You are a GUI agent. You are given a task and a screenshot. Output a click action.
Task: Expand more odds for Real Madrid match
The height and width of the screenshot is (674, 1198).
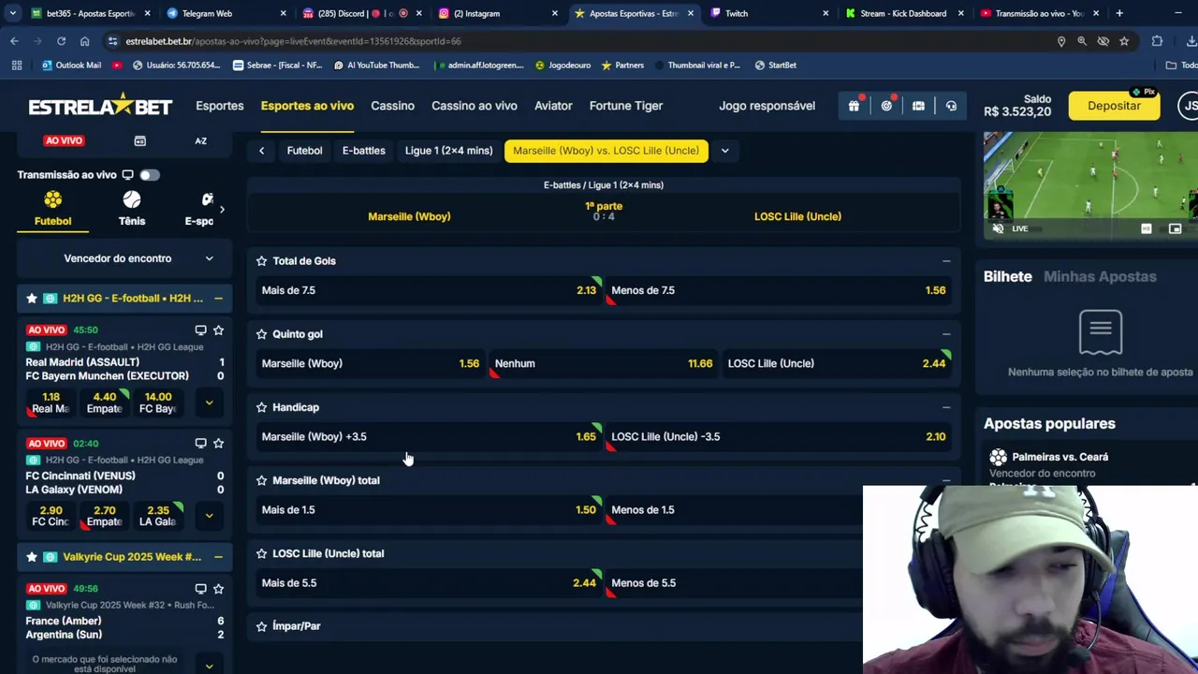click(209, 403)
